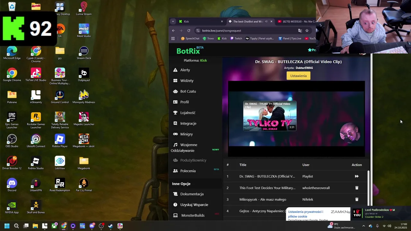The image size is (411, 231).
Task: Click Ustawienia prywatności i plików cookie link
Action: (x=305, y=214)
